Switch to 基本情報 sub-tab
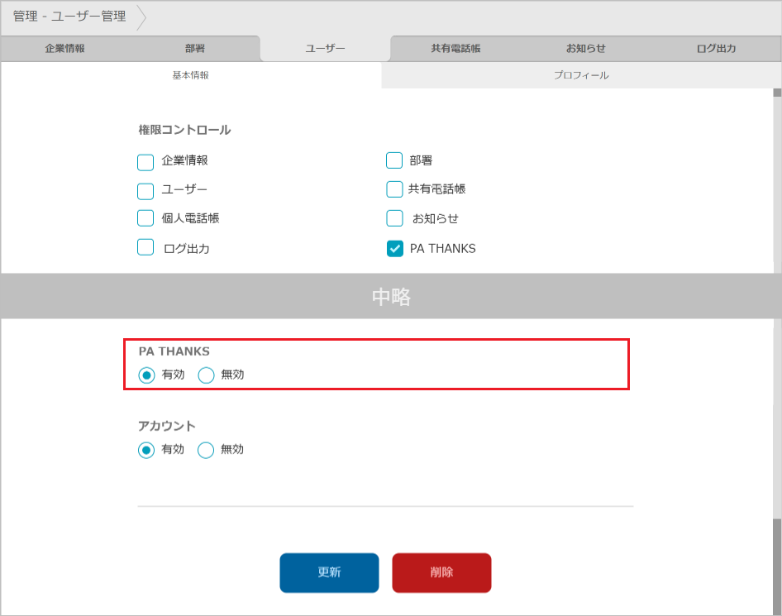This screenshot has width=782, height=616. pos(190,75)
